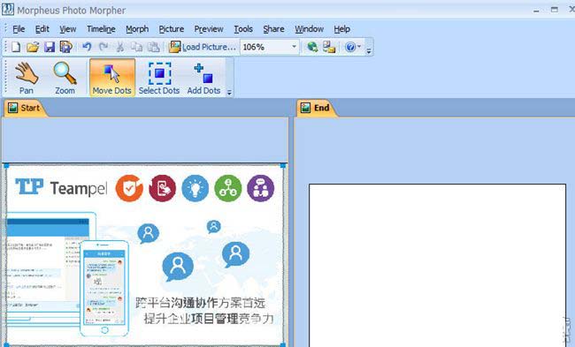Click the email picture icon in toolbar
Screen dimensions: 575x347
coord(329,47)
